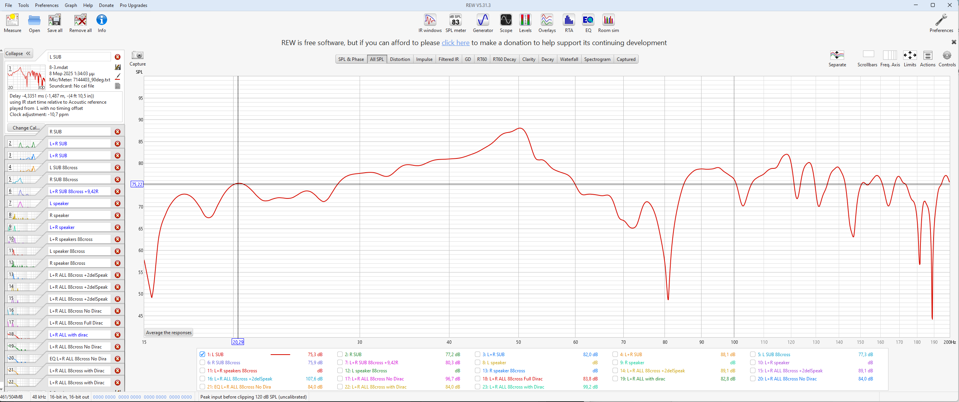Uncheck the 1: L SUB trace checkbox
Screen dimensions: 959x402
pyautogui.click(x=202, y=354)
